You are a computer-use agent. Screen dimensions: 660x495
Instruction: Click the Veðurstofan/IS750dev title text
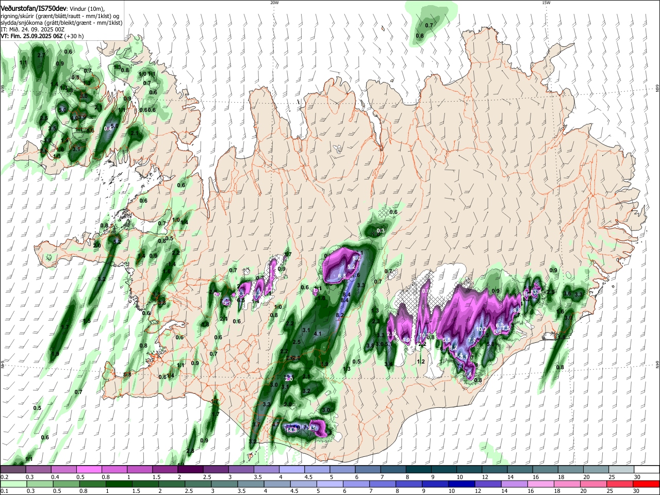(33, 8)
